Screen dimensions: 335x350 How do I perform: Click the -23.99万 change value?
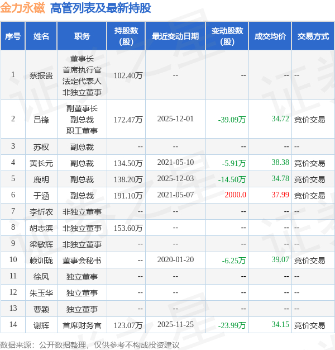(232, 325)
